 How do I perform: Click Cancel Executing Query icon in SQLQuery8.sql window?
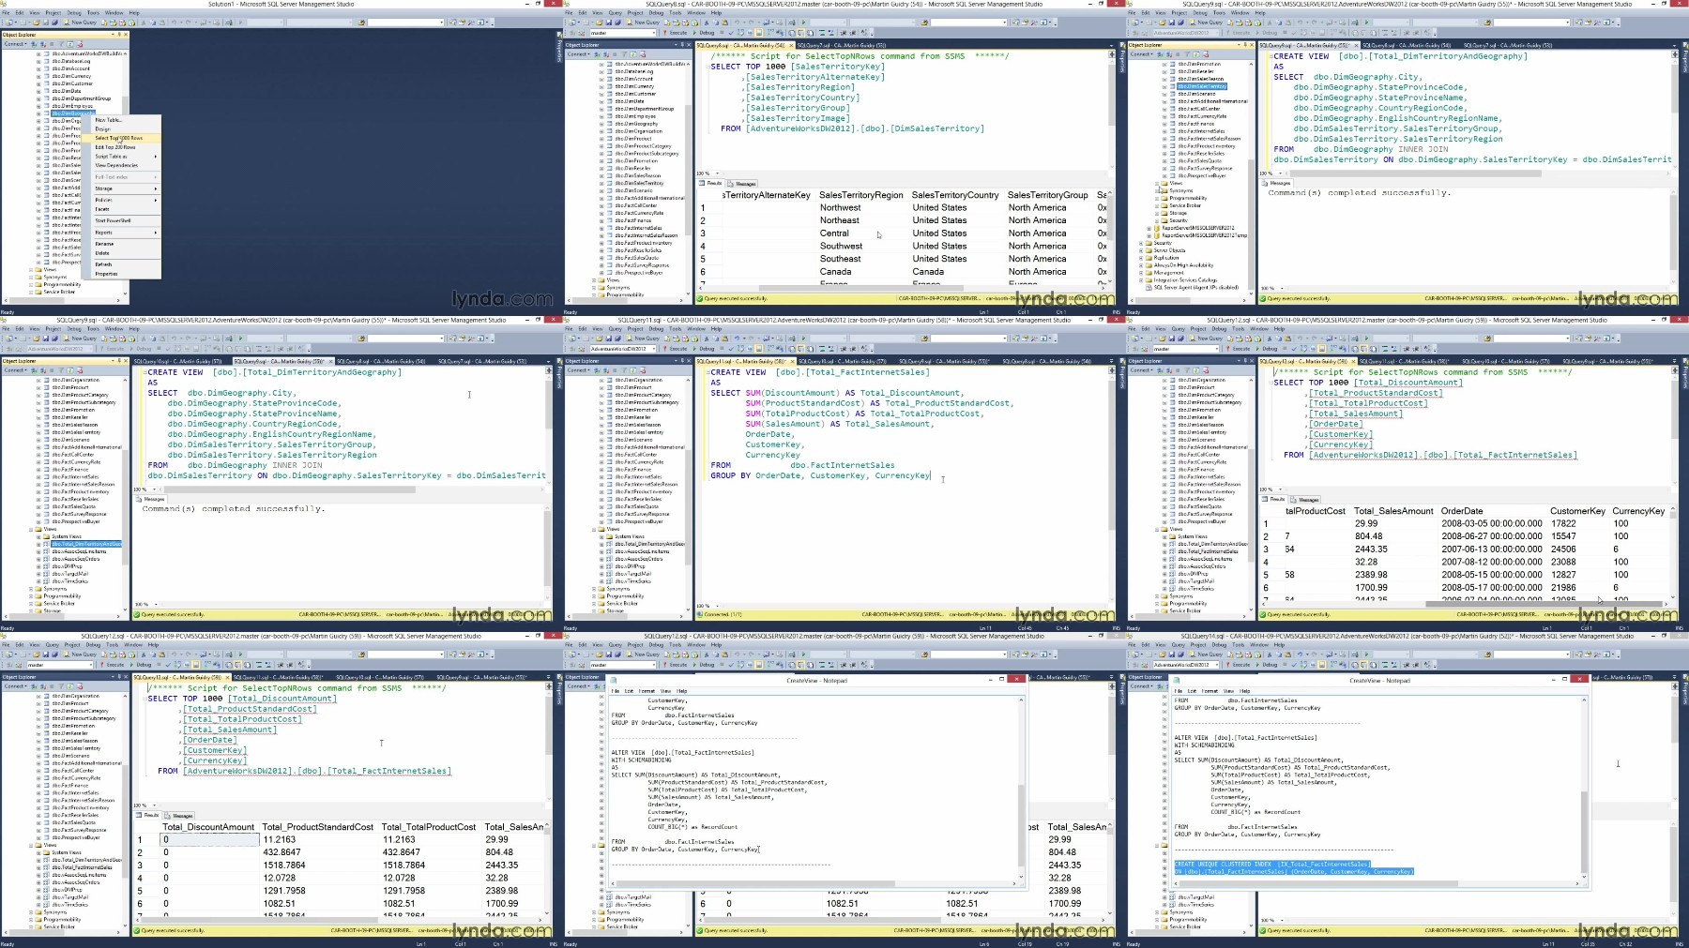[722, 33]
